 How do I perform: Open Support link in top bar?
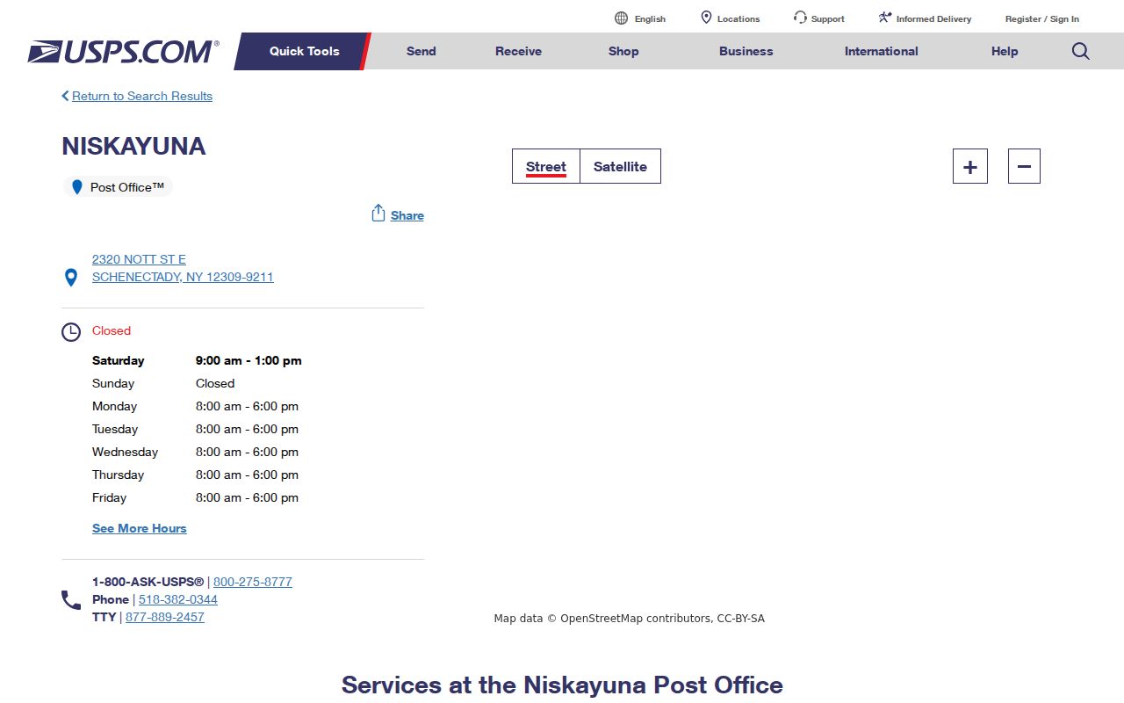coord(828,18)
